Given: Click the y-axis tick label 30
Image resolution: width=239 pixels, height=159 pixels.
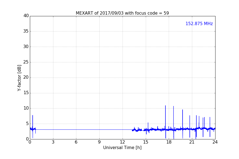Looking at the screenshot, I should pyautogui.click(x=26, y=47).
